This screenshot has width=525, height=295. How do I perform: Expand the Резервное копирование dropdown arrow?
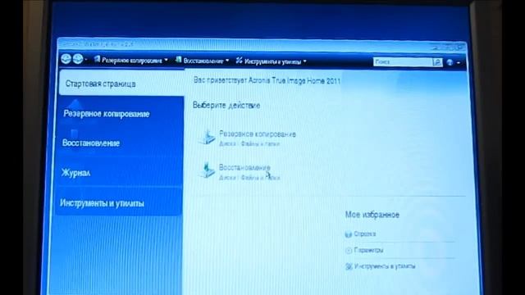coord(166,61)
